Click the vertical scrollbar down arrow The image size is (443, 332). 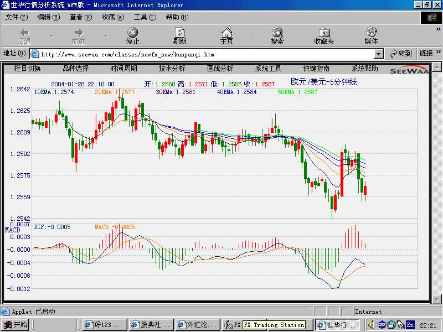coord(437,299)
